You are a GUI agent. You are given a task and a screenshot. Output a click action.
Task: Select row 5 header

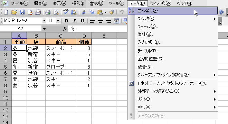[6, 67]
